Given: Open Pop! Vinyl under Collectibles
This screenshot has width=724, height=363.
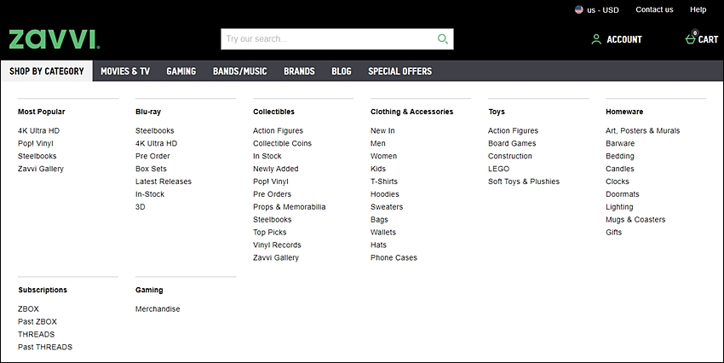Looking at the screenshot, I should coord(271,181).
